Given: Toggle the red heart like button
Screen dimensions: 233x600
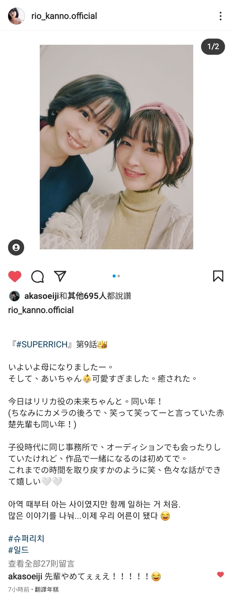Looking at the screenshot, I should pos(15,276).
